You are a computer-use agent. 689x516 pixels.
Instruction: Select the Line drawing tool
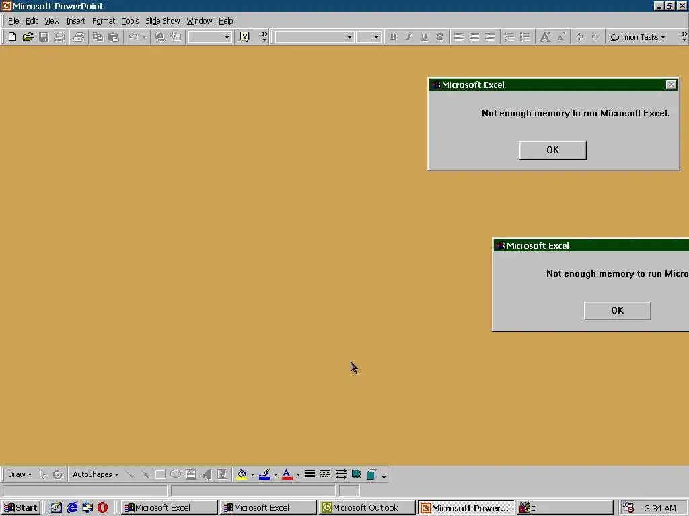pos(129,474)
